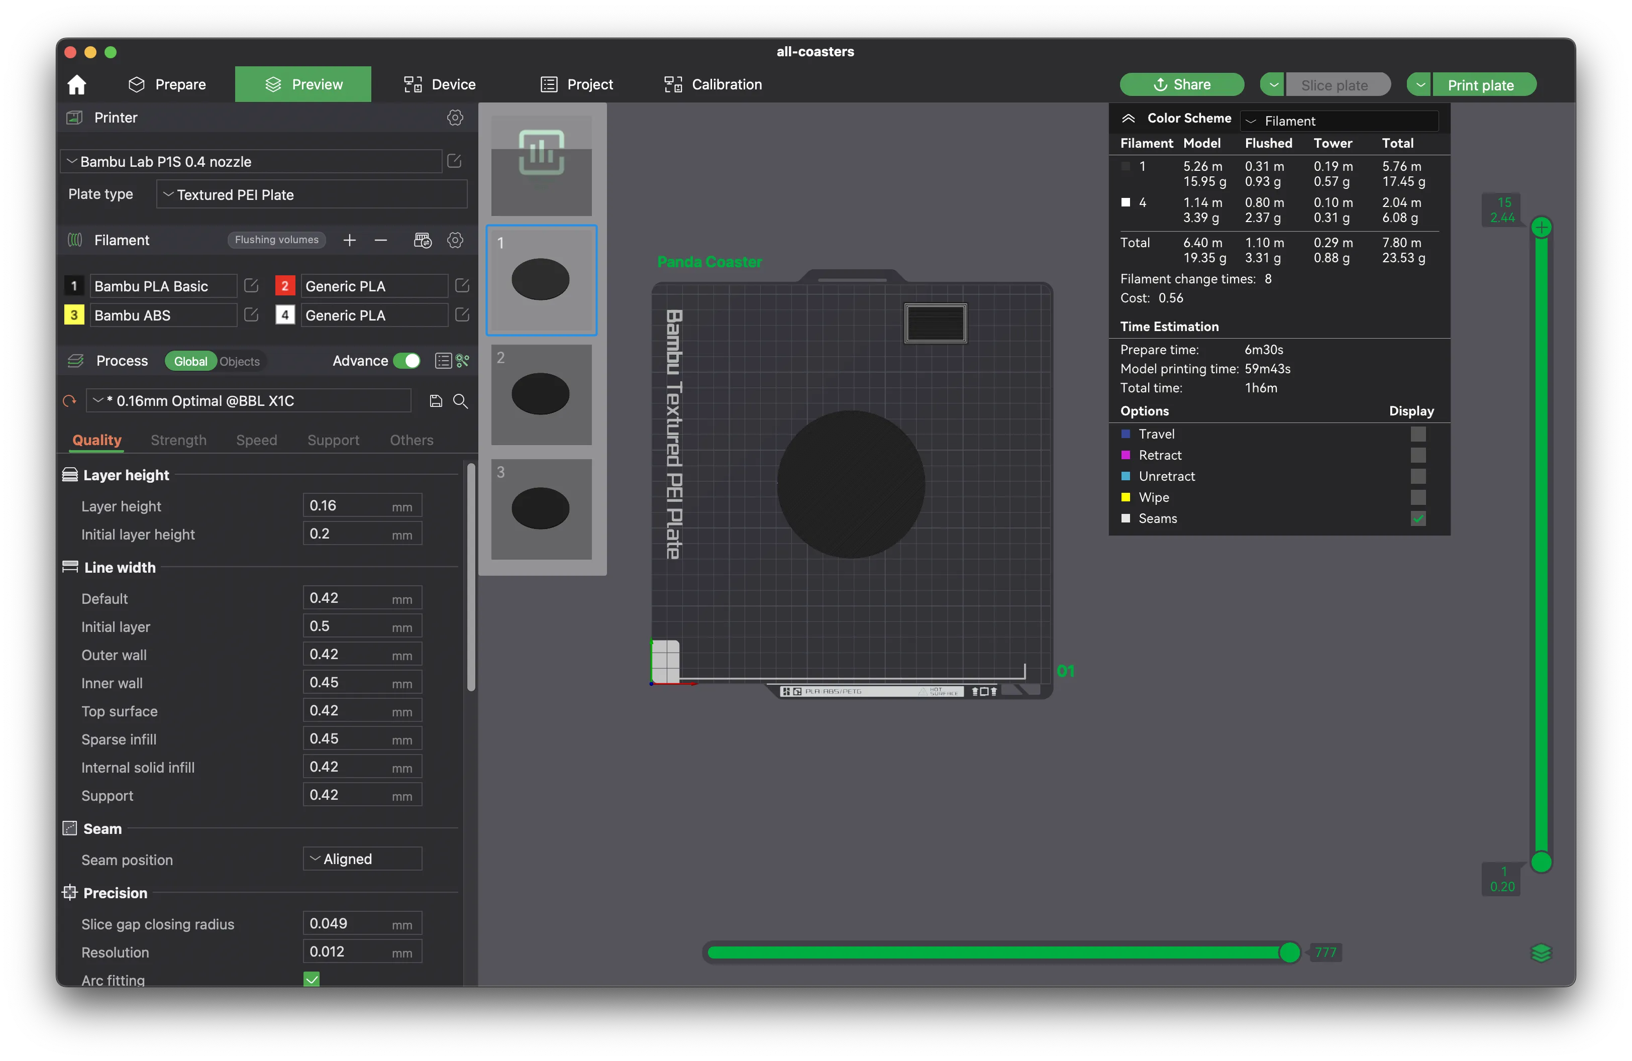Click the yellow filament 3 color swatch
Viewport: 1632px width, 1061px height.
click(x=74, y=314)
